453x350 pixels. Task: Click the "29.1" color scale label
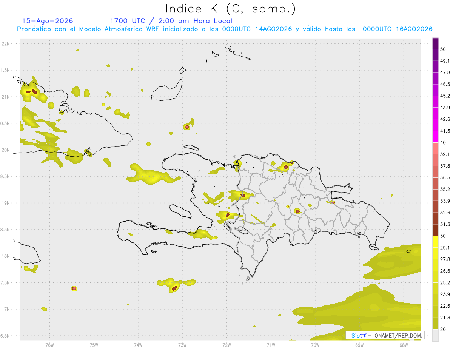coord(445,248)
